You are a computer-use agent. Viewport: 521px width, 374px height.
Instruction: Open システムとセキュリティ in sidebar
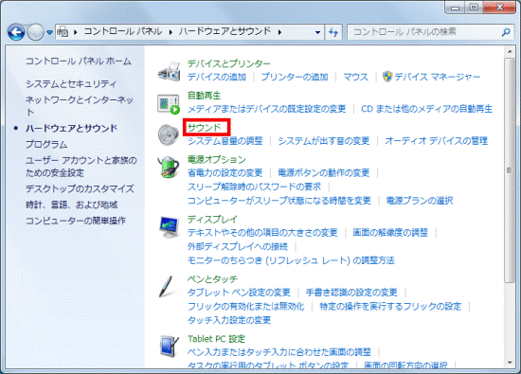(x=71, y=83)
